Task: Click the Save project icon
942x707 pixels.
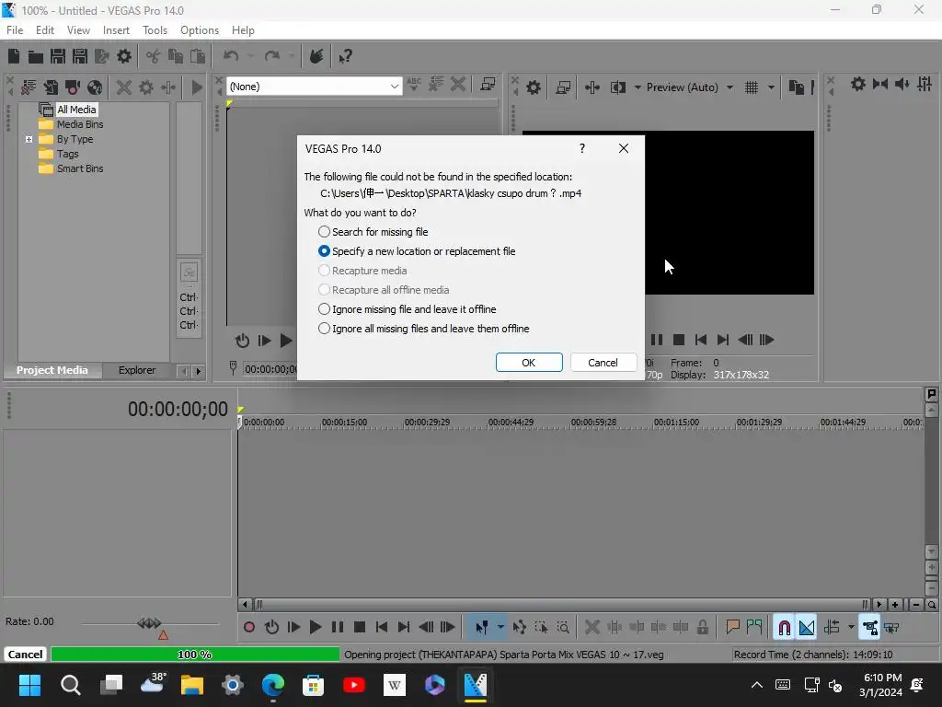Action: 58,56
